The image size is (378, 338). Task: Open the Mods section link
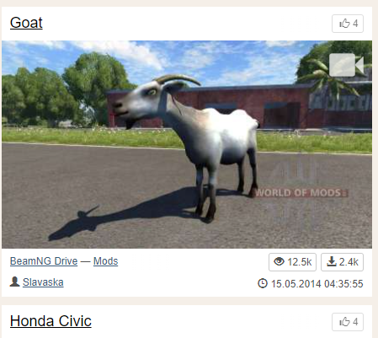(x=105, y=261)
